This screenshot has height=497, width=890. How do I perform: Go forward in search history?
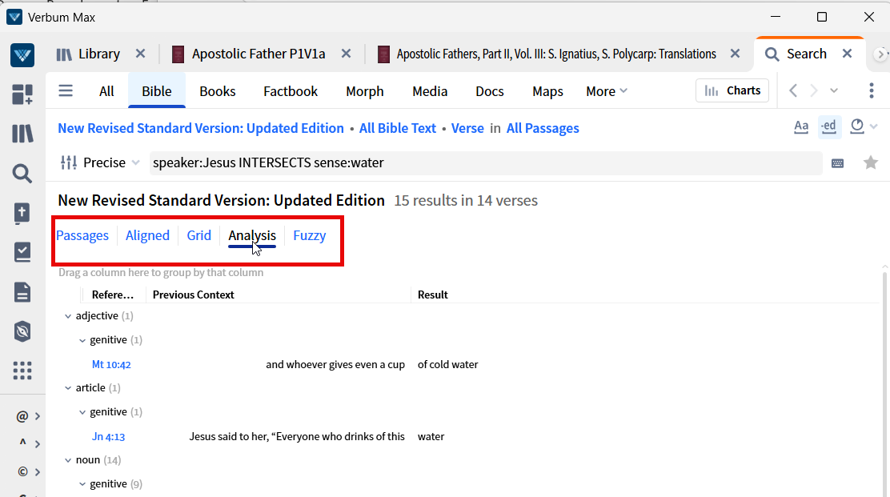click(813, 90)
